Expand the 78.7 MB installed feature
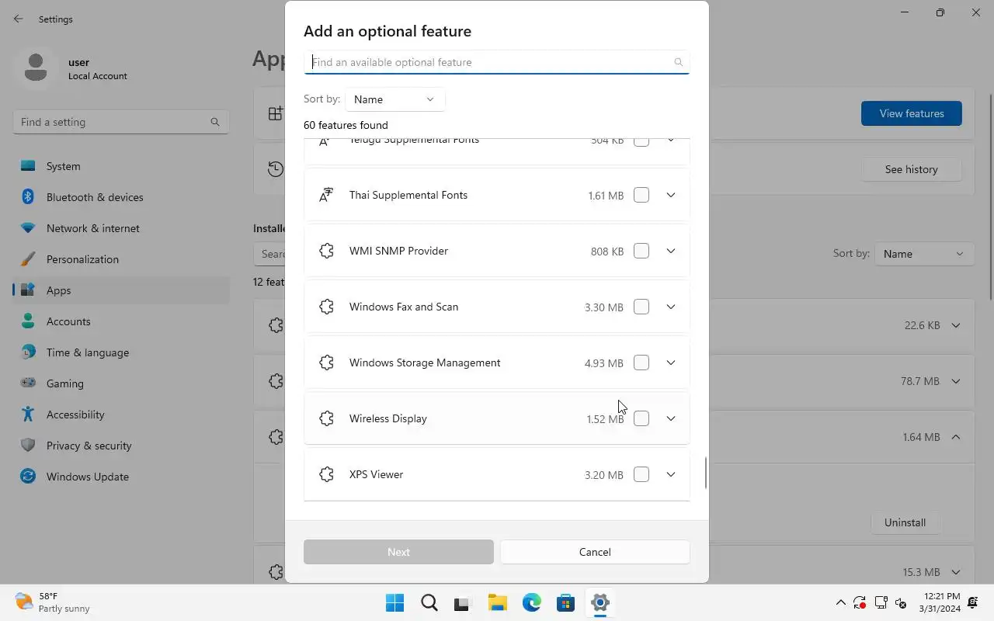Screen dimensions: 994x621 [956, 381]
